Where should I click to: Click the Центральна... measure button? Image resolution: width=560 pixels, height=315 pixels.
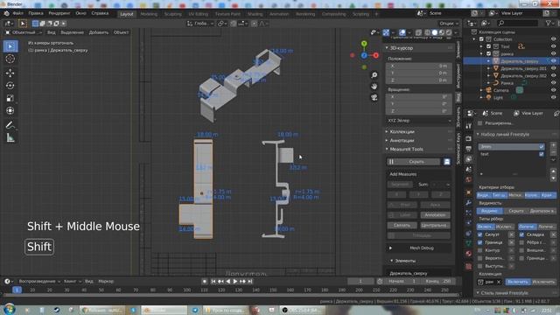click(435, 226)
